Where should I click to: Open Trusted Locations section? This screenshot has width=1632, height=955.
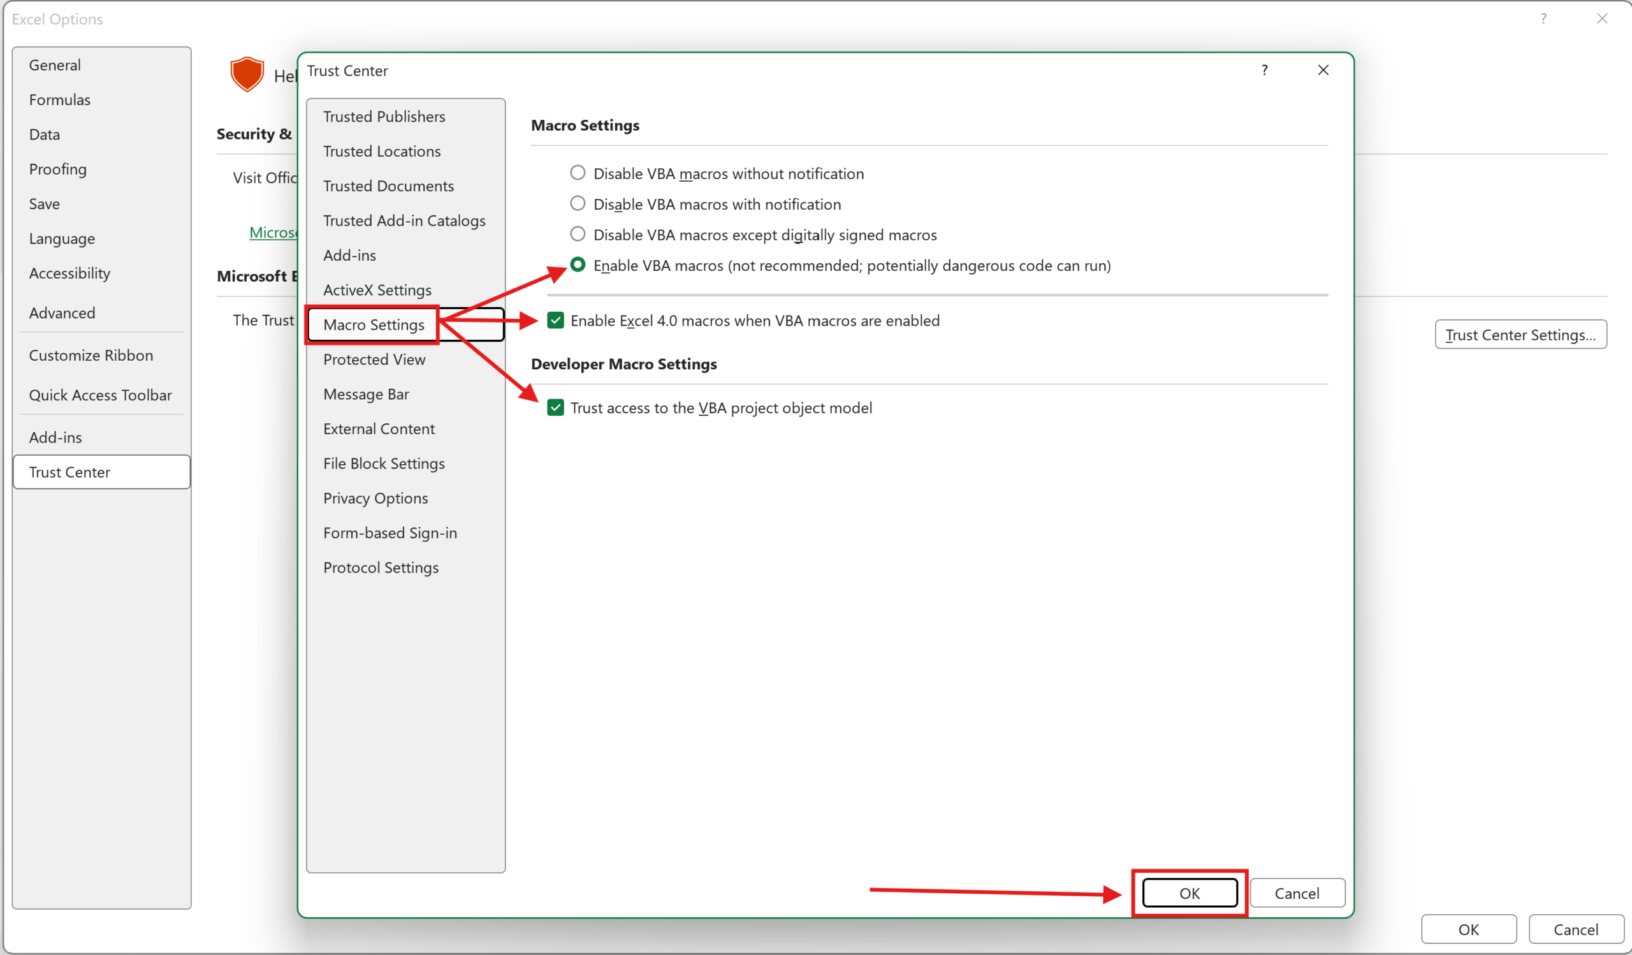[x=405, y=152]
